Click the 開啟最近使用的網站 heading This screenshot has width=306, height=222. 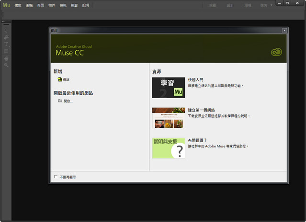pyautogui.click(x=73, y=93)
